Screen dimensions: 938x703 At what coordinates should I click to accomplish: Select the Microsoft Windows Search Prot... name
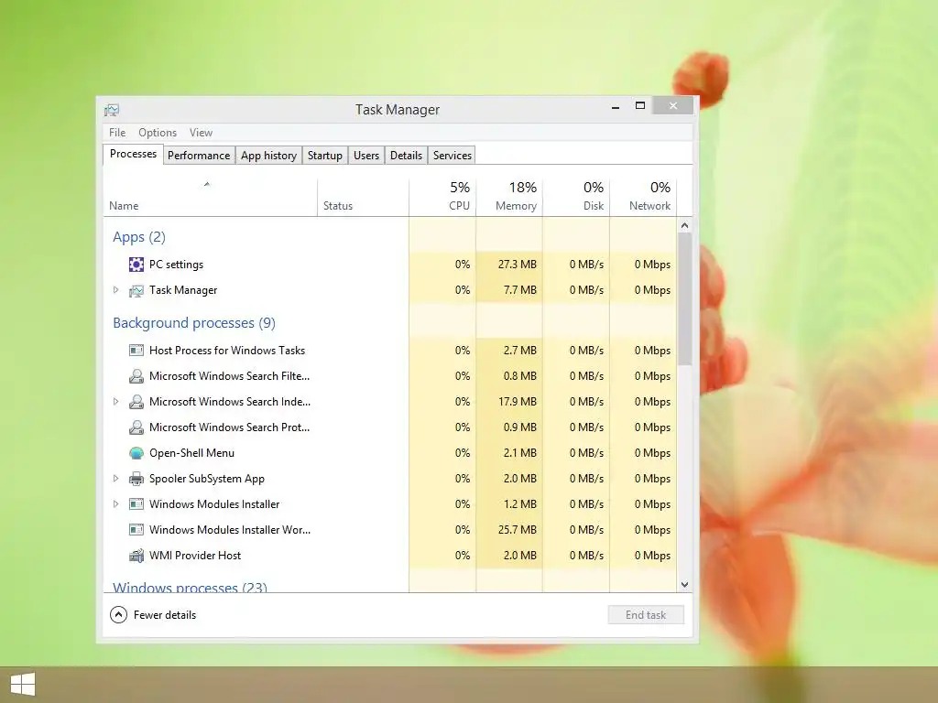[x=229, y=427]
